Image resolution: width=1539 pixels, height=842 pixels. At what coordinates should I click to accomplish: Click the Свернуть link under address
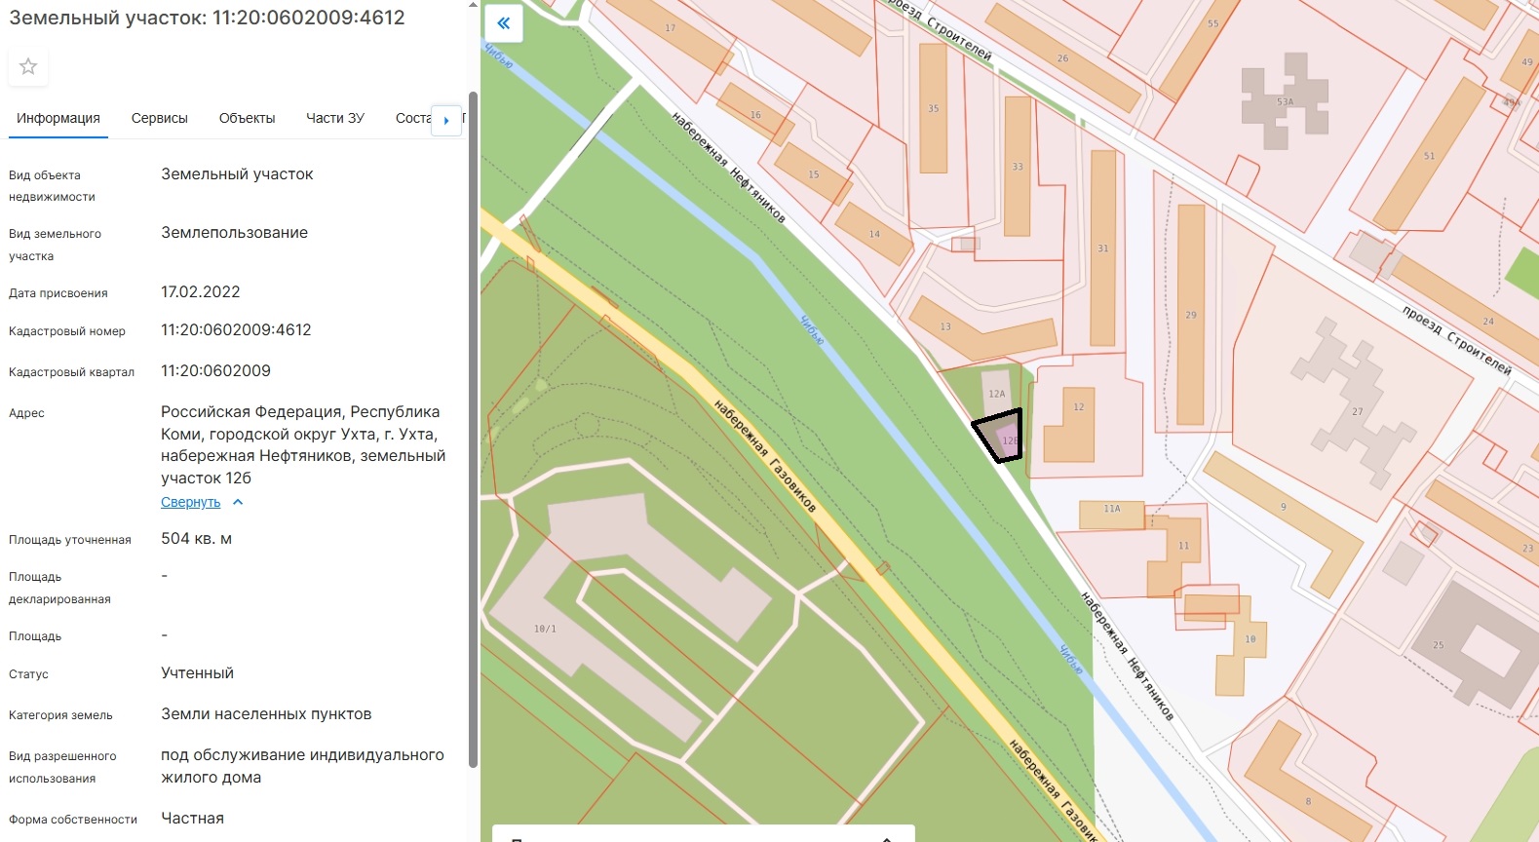(x=190, y=503)
